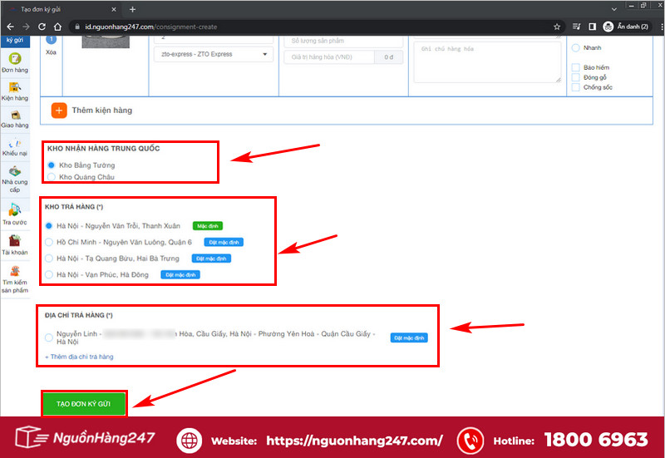Click Đặt mặc định for Nguyễn Linh address
The width and height of the screenshot is (665, 458).
coord(409,338)
